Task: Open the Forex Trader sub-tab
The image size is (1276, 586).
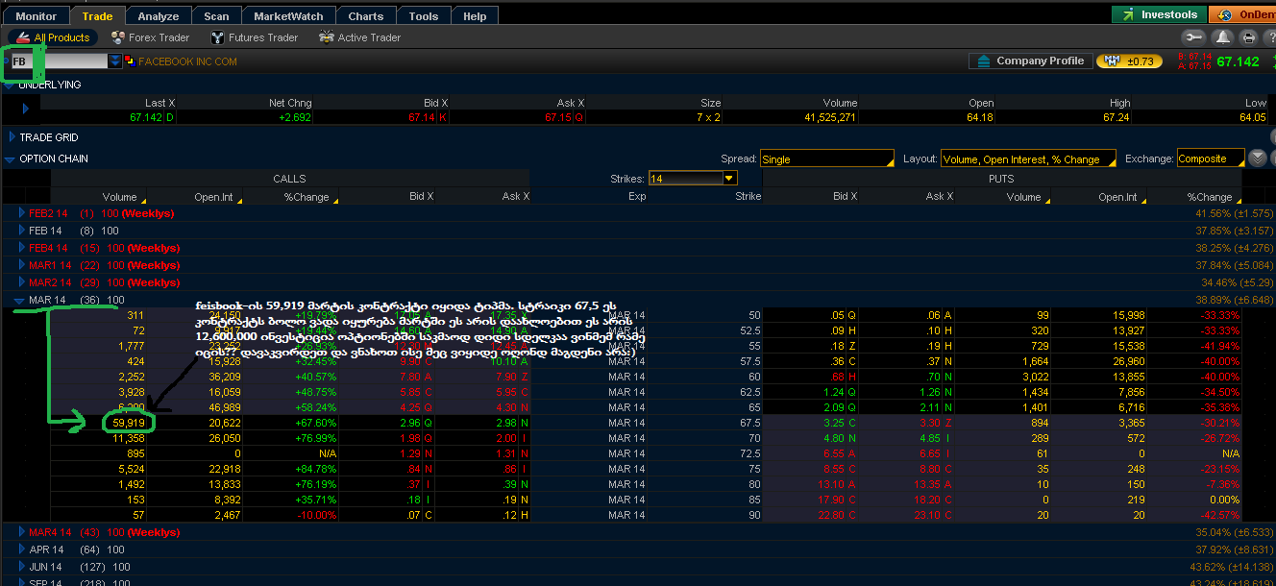Action: [150, 37]
